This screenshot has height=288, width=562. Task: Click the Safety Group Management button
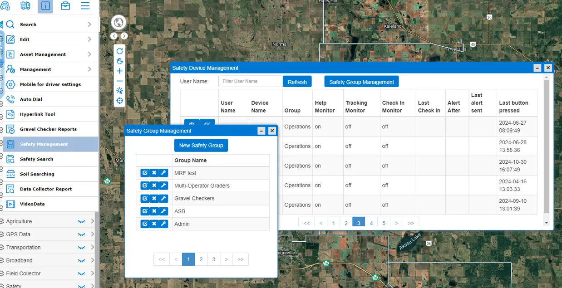(361, 82)
